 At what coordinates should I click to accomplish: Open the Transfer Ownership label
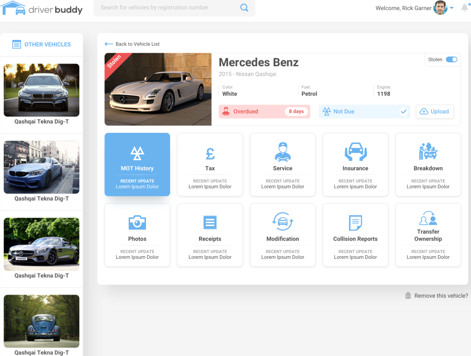[x=428, y=235]
